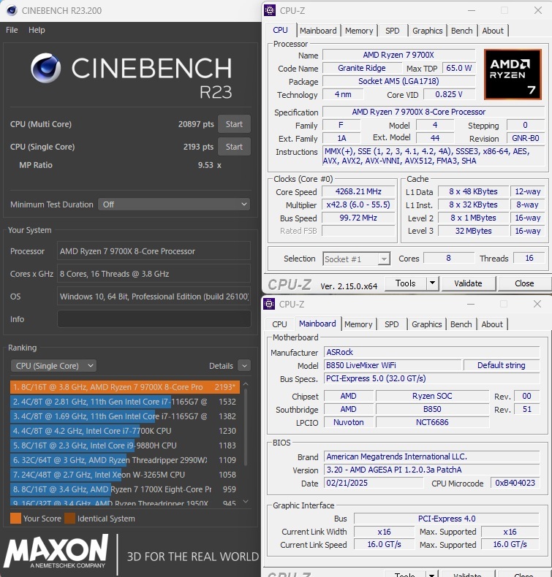Close the top CPU-Z window with X
The image size is (552, 577).
click(x=538, y=10)
